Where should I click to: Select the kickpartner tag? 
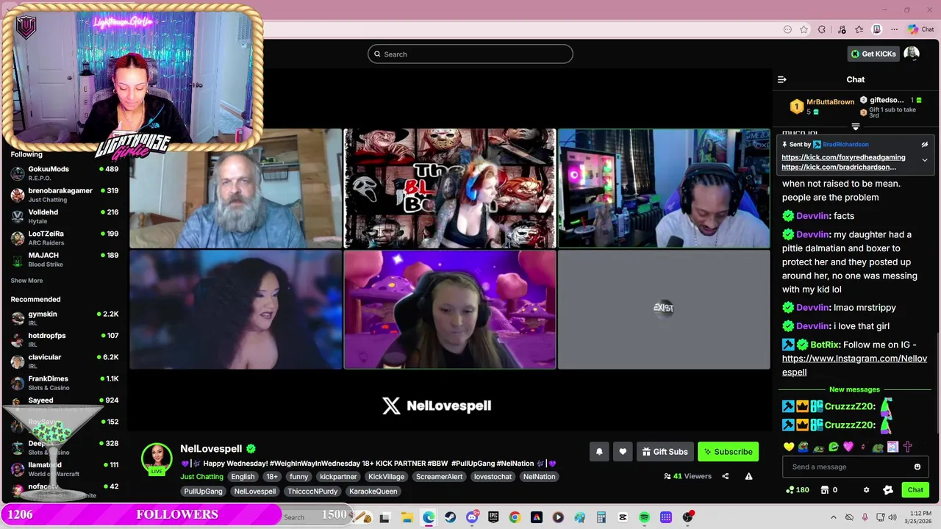coord(338,477)
